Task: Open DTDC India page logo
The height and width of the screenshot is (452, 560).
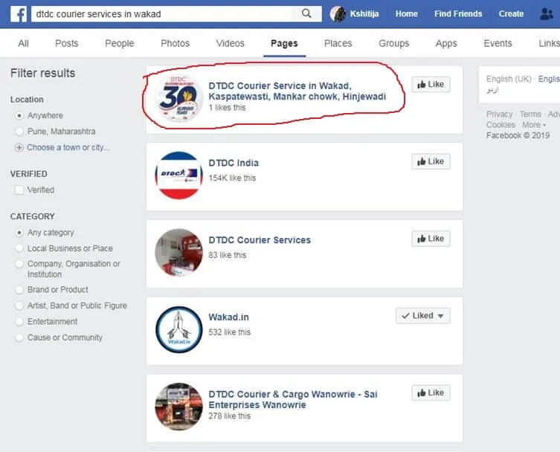Action: click(x=178, y=175)
